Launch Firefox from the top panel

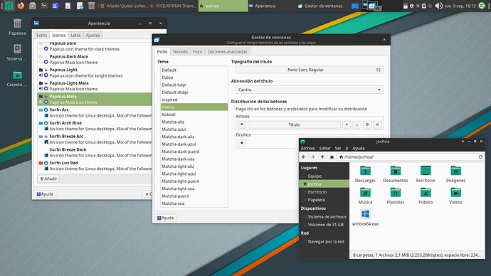coord(21,6)
